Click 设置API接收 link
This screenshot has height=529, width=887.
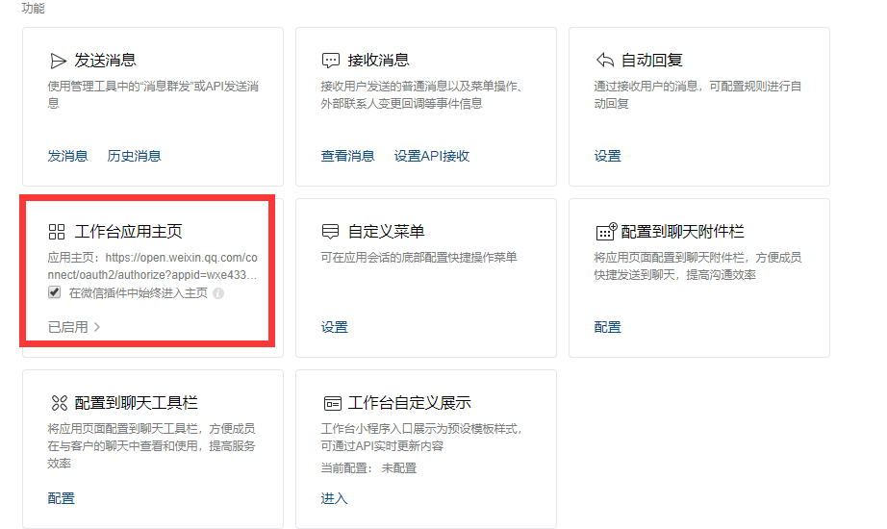tap(432, 156)
